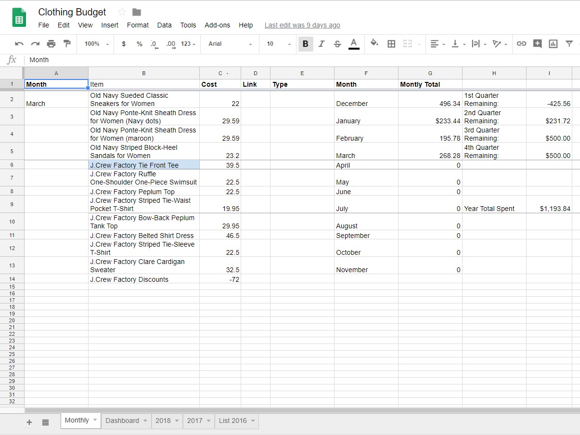Select the December month cell

[366, 99]
